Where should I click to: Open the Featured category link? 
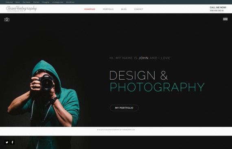pos(9,2)
